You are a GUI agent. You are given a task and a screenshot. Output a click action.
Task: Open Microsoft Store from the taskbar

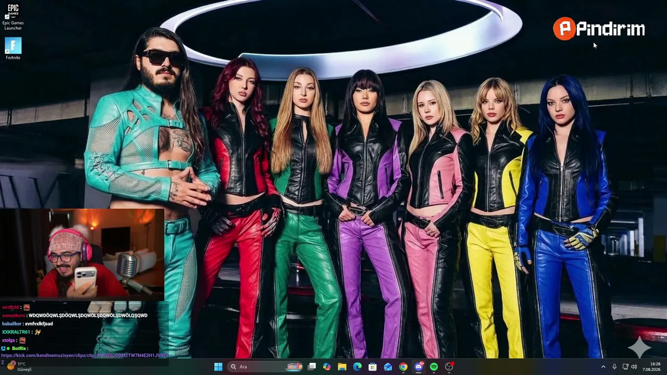tap(373, 367)
